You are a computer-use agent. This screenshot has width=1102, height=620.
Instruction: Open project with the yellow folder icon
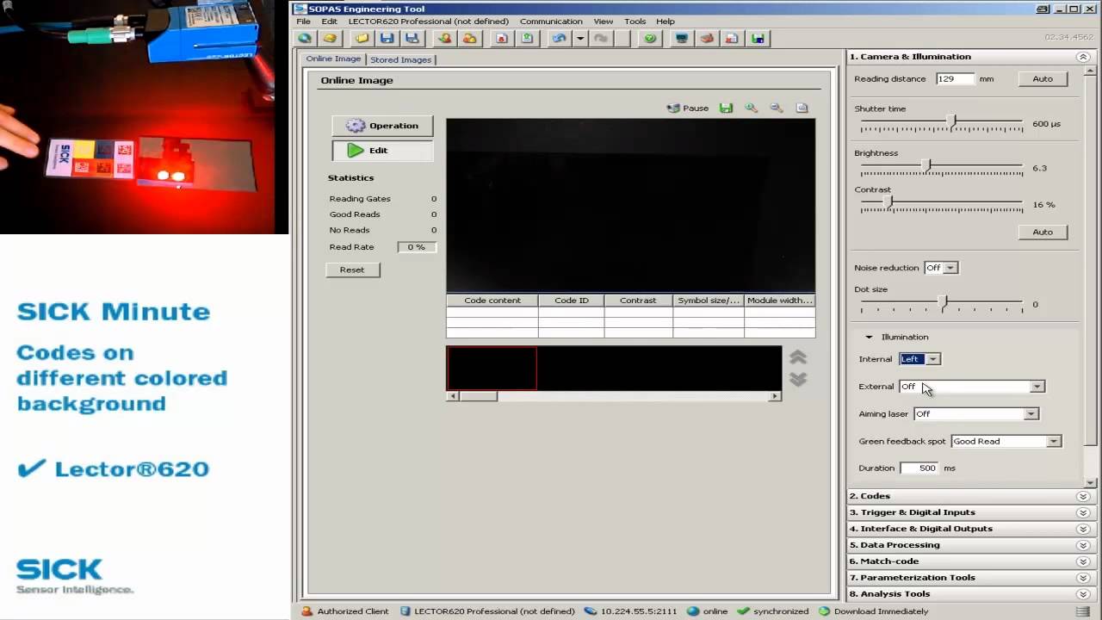click(x=362, y=38)
